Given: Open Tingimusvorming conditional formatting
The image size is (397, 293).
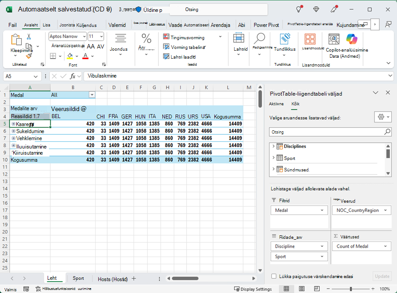Looking at the screenshot, I should click(192, 37).
